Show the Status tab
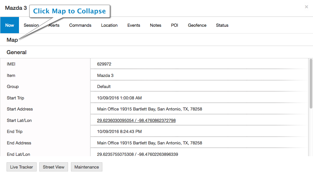 coord(222,25)
